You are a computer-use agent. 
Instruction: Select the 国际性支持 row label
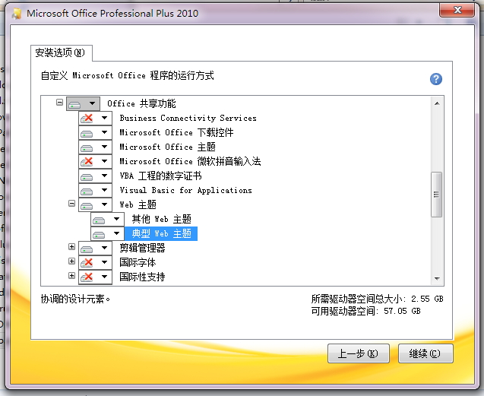click(142, 277)
